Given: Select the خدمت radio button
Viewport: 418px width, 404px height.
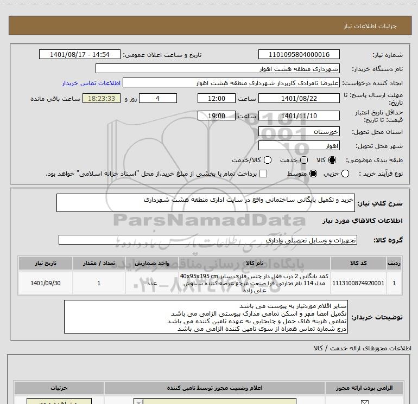Looking at the screenshot, I should click(304, 160).
